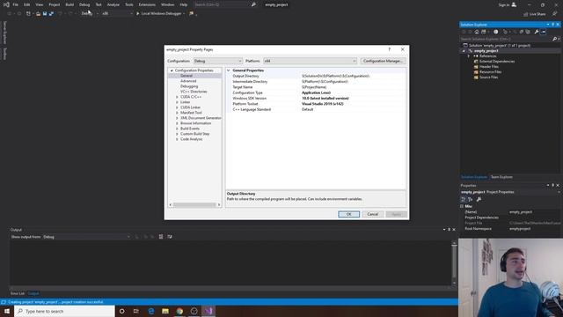Image resolution: width=563 pixels, height=317 pixels.
Task: Open Show output from dropdown
Action: 86,237
